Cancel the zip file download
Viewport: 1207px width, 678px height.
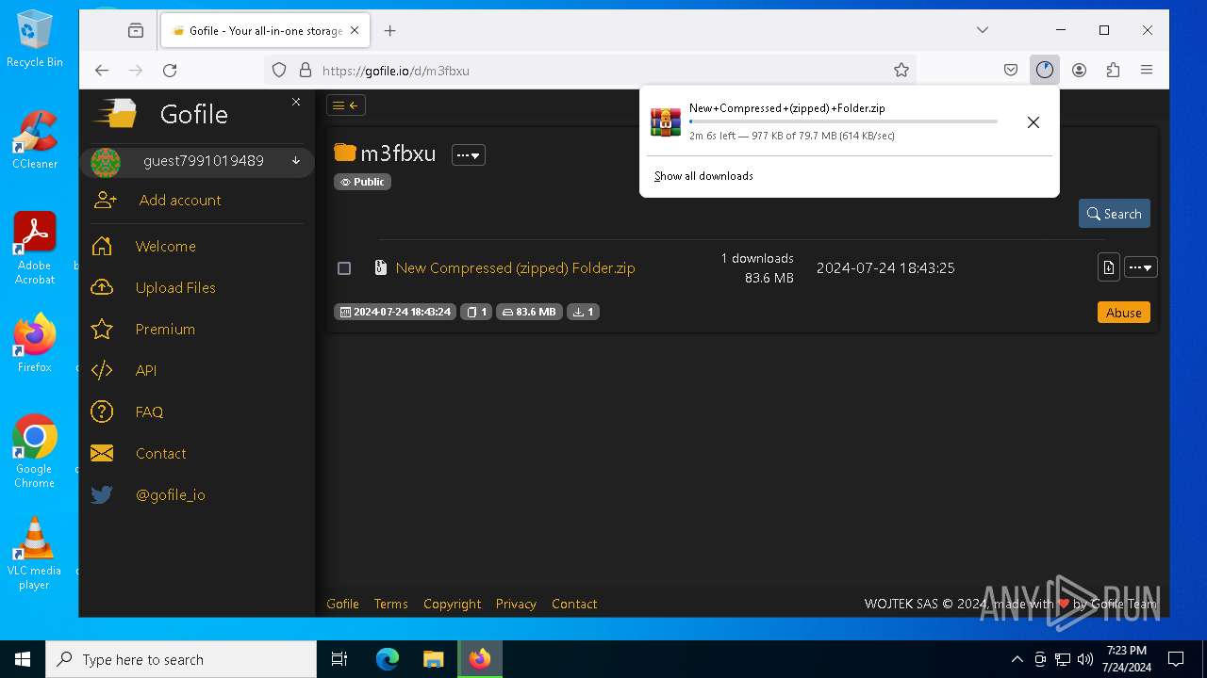[1033, 122]
